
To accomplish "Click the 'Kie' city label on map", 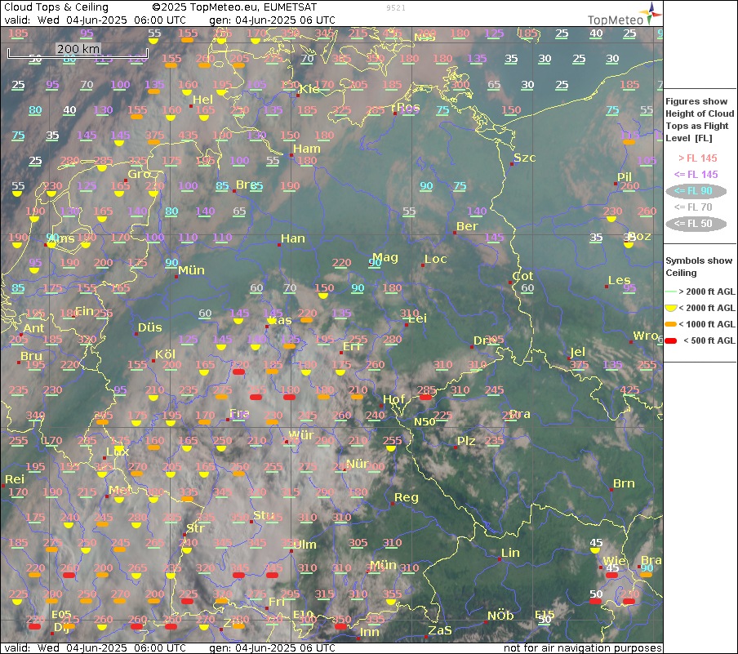I will click(309, 89).
